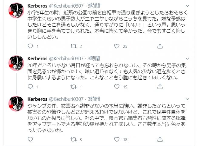
Task: Retweet the third tweet with 3 retweets
Action: [x=74, y=139]
